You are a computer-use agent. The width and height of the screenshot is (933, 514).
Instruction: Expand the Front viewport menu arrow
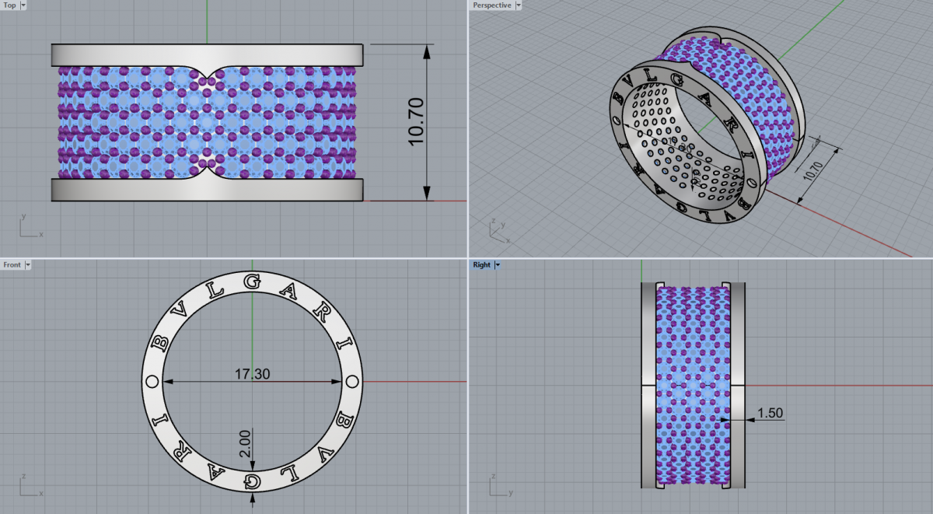coord(28,265)
